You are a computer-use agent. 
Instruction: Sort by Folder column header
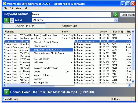tap(79, 32)
